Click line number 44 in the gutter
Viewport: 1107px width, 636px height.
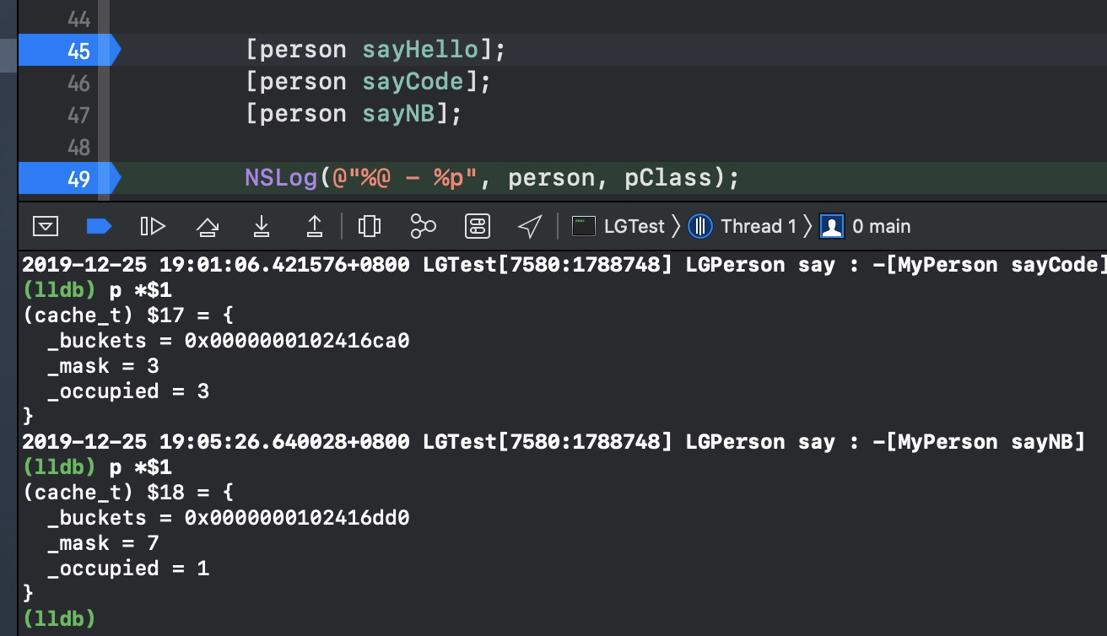coord(78,19)
